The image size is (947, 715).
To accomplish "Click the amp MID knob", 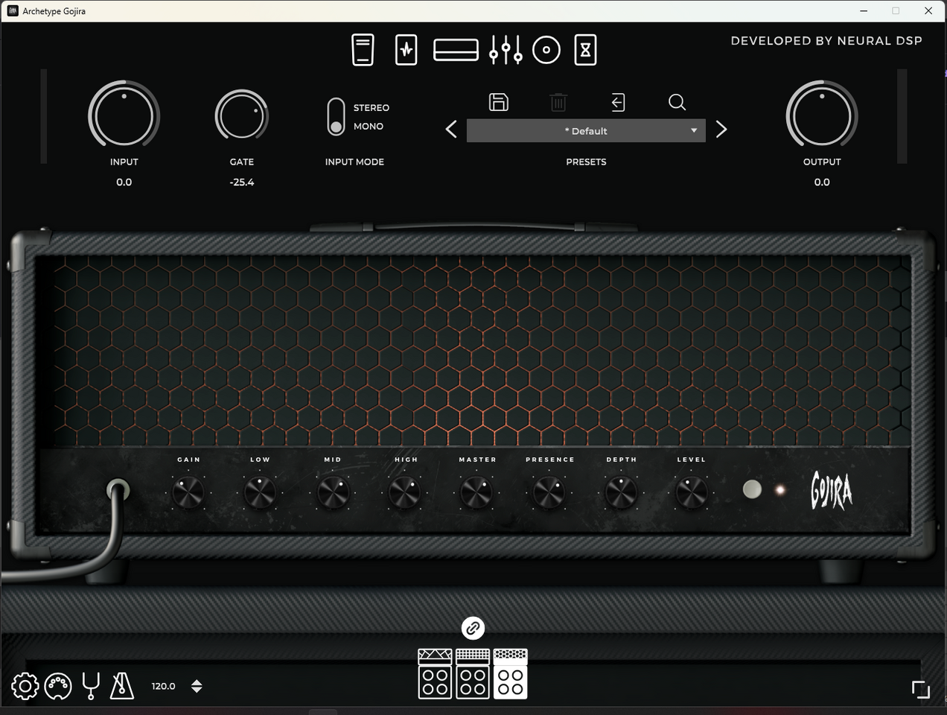I will click(333, 492).
